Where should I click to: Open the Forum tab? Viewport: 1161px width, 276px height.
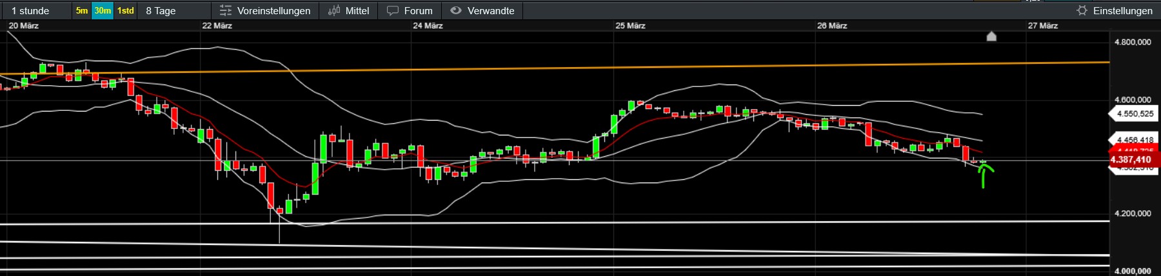418,10
